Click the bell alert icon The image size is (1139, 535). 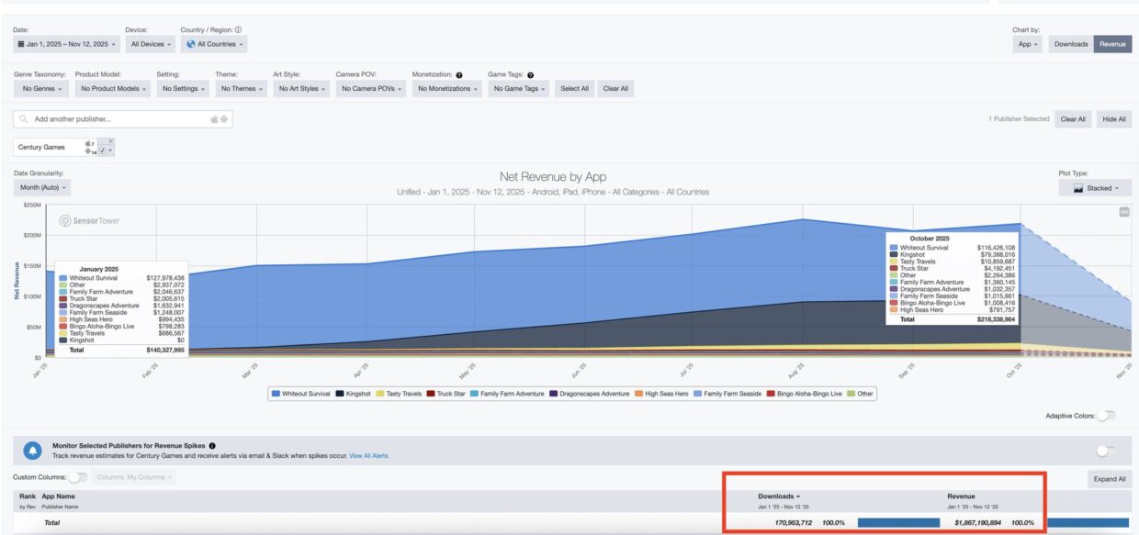coord(32,451)
